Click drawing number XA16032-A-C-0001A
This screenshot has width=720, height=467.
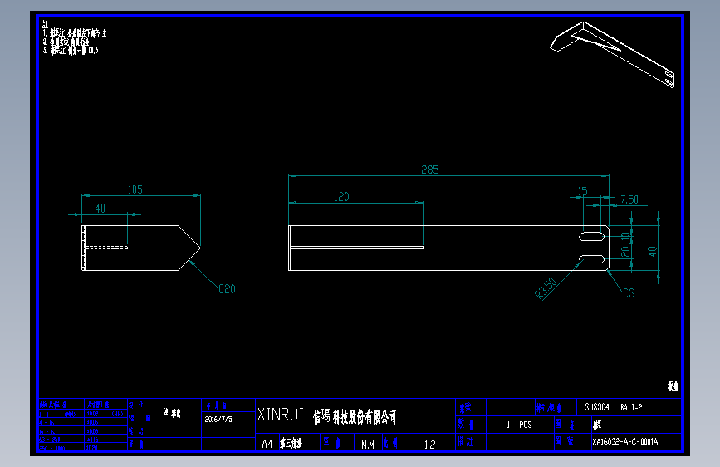[x=625, y=441]
